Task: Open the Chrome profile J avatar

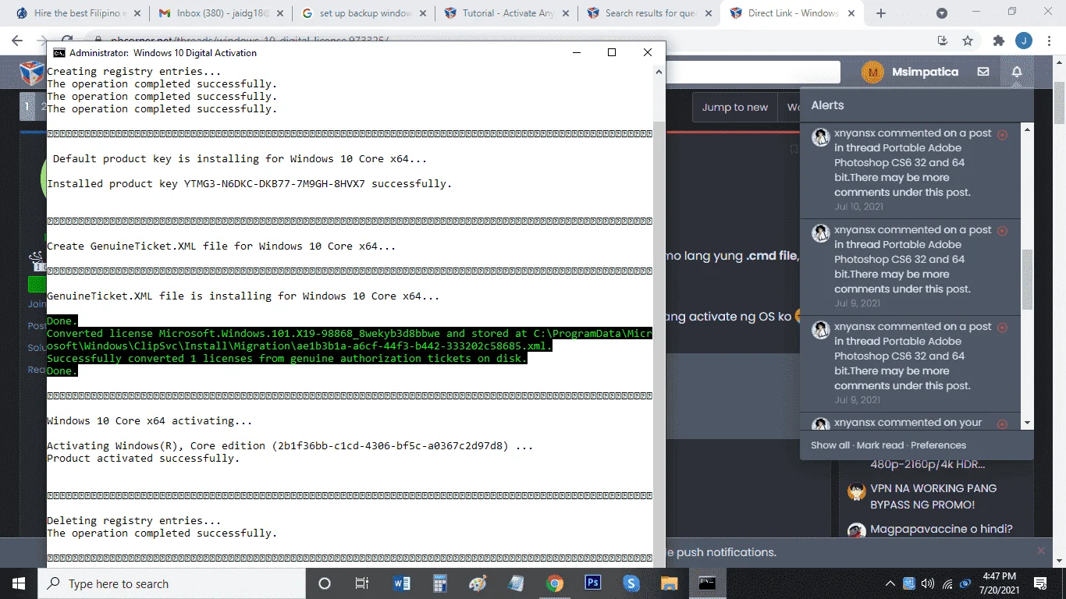Action: point(1023,41)
